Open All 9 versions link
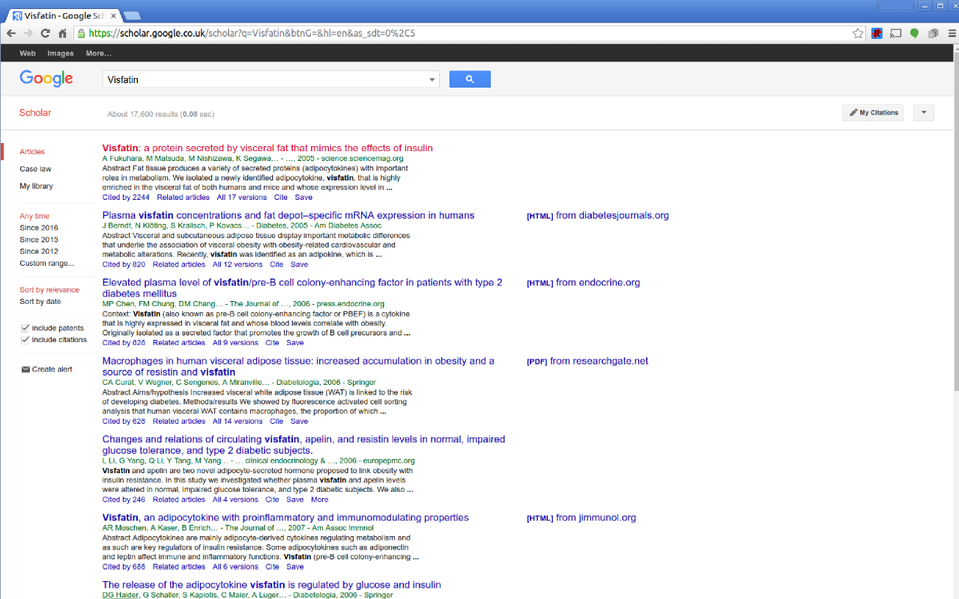The width and height of the screenshot is (959, 599). 235,343
